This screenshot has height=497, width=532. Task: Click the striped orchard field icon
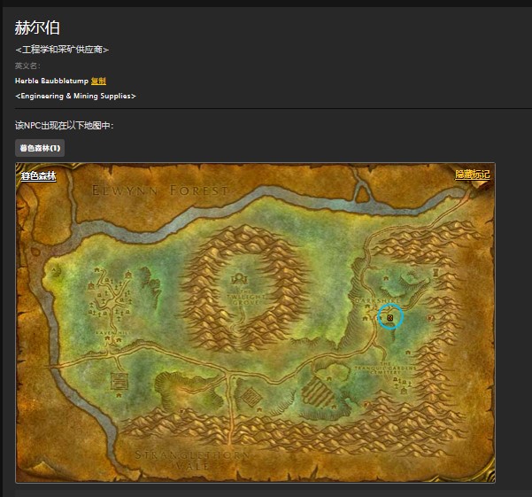click(x=317, y=392)
